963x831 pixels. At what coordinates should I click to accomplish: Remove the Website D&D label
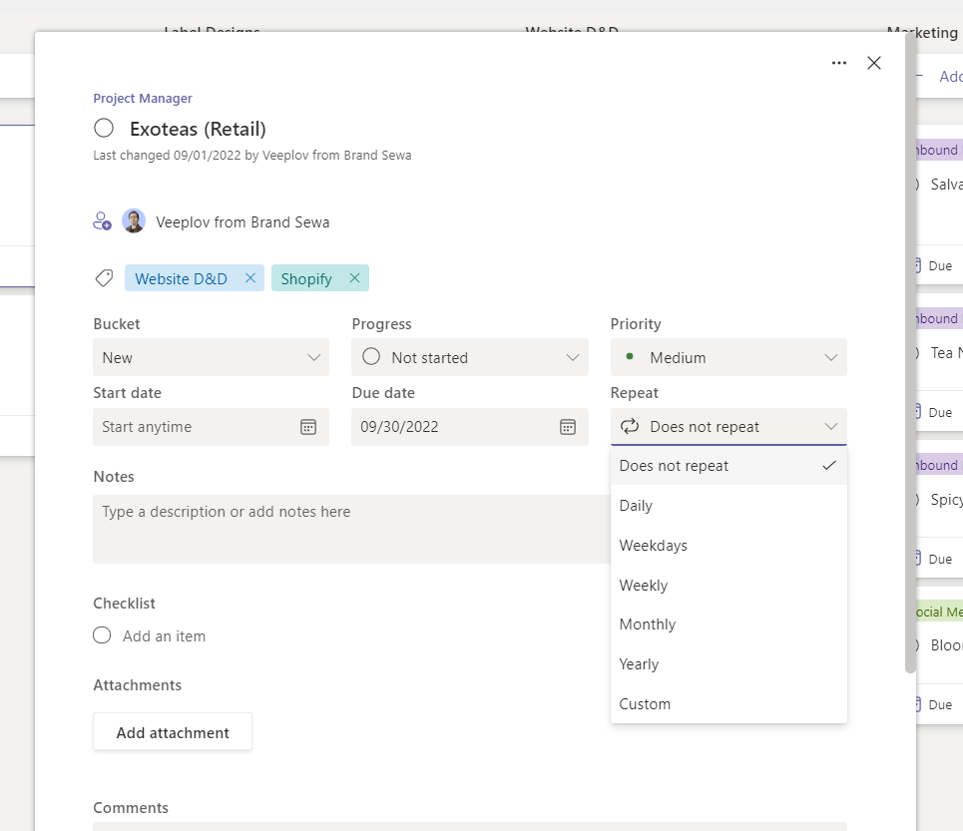click(250, 278)
